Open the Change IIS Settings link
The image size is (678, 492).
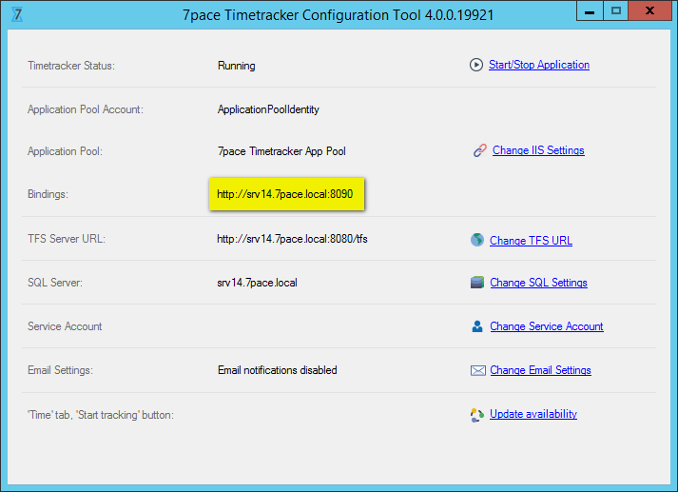pyautogui.click(x=538, y=150)
